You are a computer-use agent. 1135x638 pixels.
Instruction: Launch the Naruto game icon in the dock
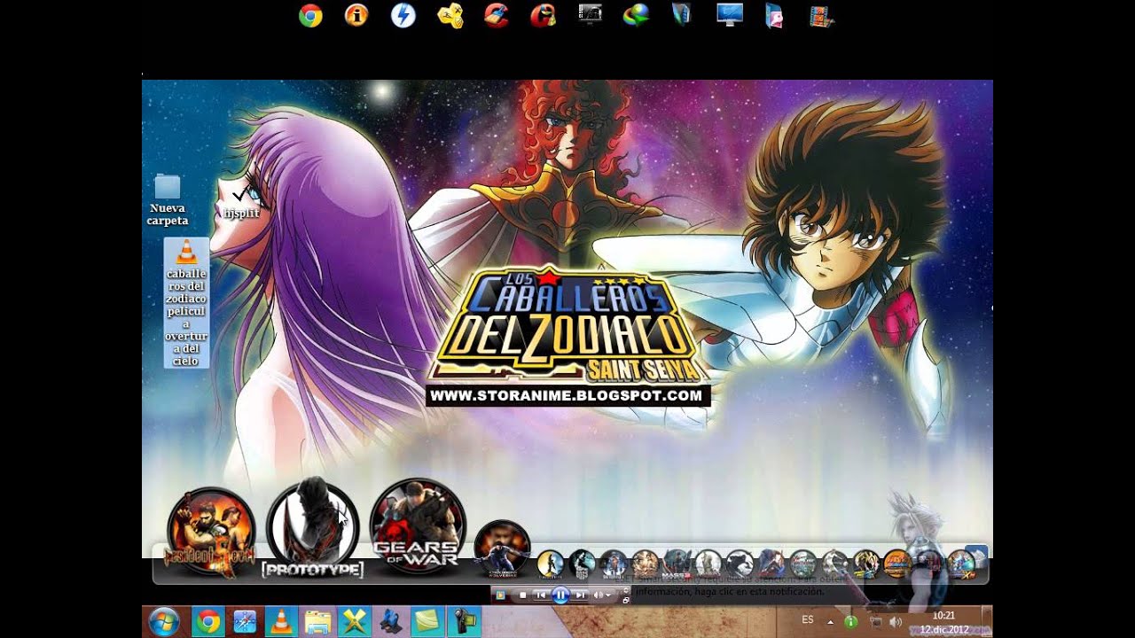[x=896, y=564]
